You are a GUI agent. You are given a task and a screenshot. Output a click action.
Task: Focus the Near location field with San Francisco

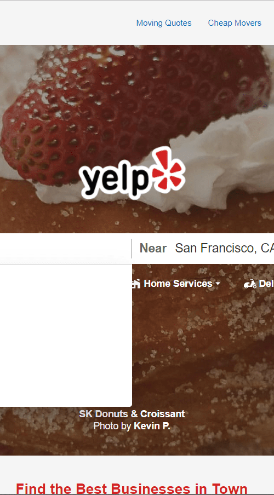[224, 249]
